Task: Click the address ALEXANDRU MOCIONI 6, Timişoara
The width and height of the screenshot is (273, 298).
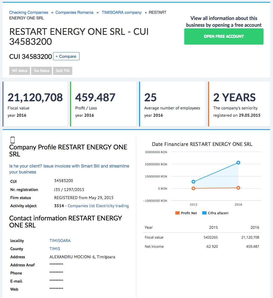Action: [82, 257]
